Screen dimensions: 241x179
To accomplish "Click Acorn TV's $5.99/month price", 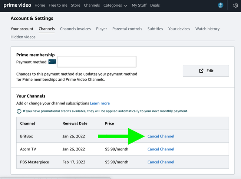I will (x=116, y=149).
